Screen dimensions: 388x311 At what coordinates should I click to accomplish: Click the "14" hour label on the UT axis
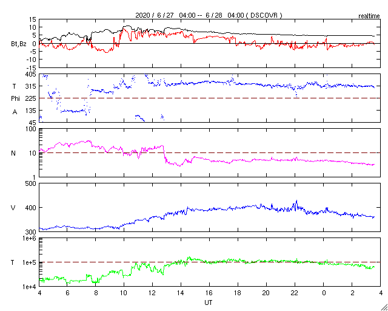pyautogui.click(x=181, y=292)
